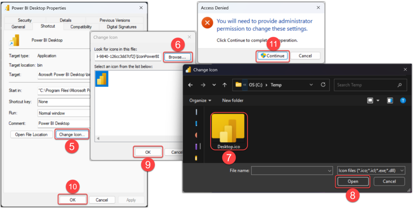Click the Target field in Properties
The height and width of the screenshot is (208, 414).
(x=64, y=75)
